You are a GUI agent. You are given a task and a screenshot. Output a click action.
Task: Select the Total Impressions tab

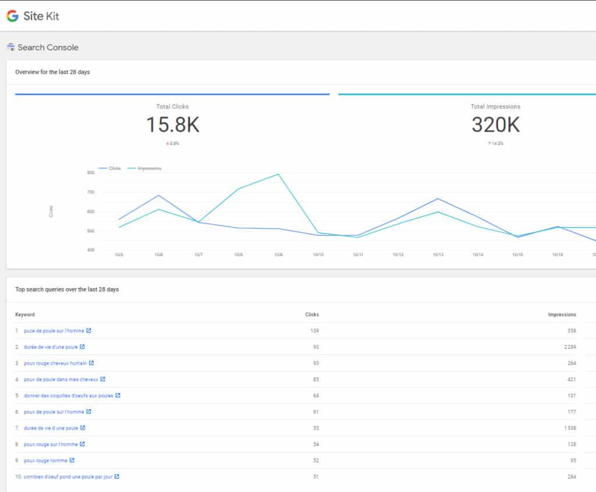467,120
